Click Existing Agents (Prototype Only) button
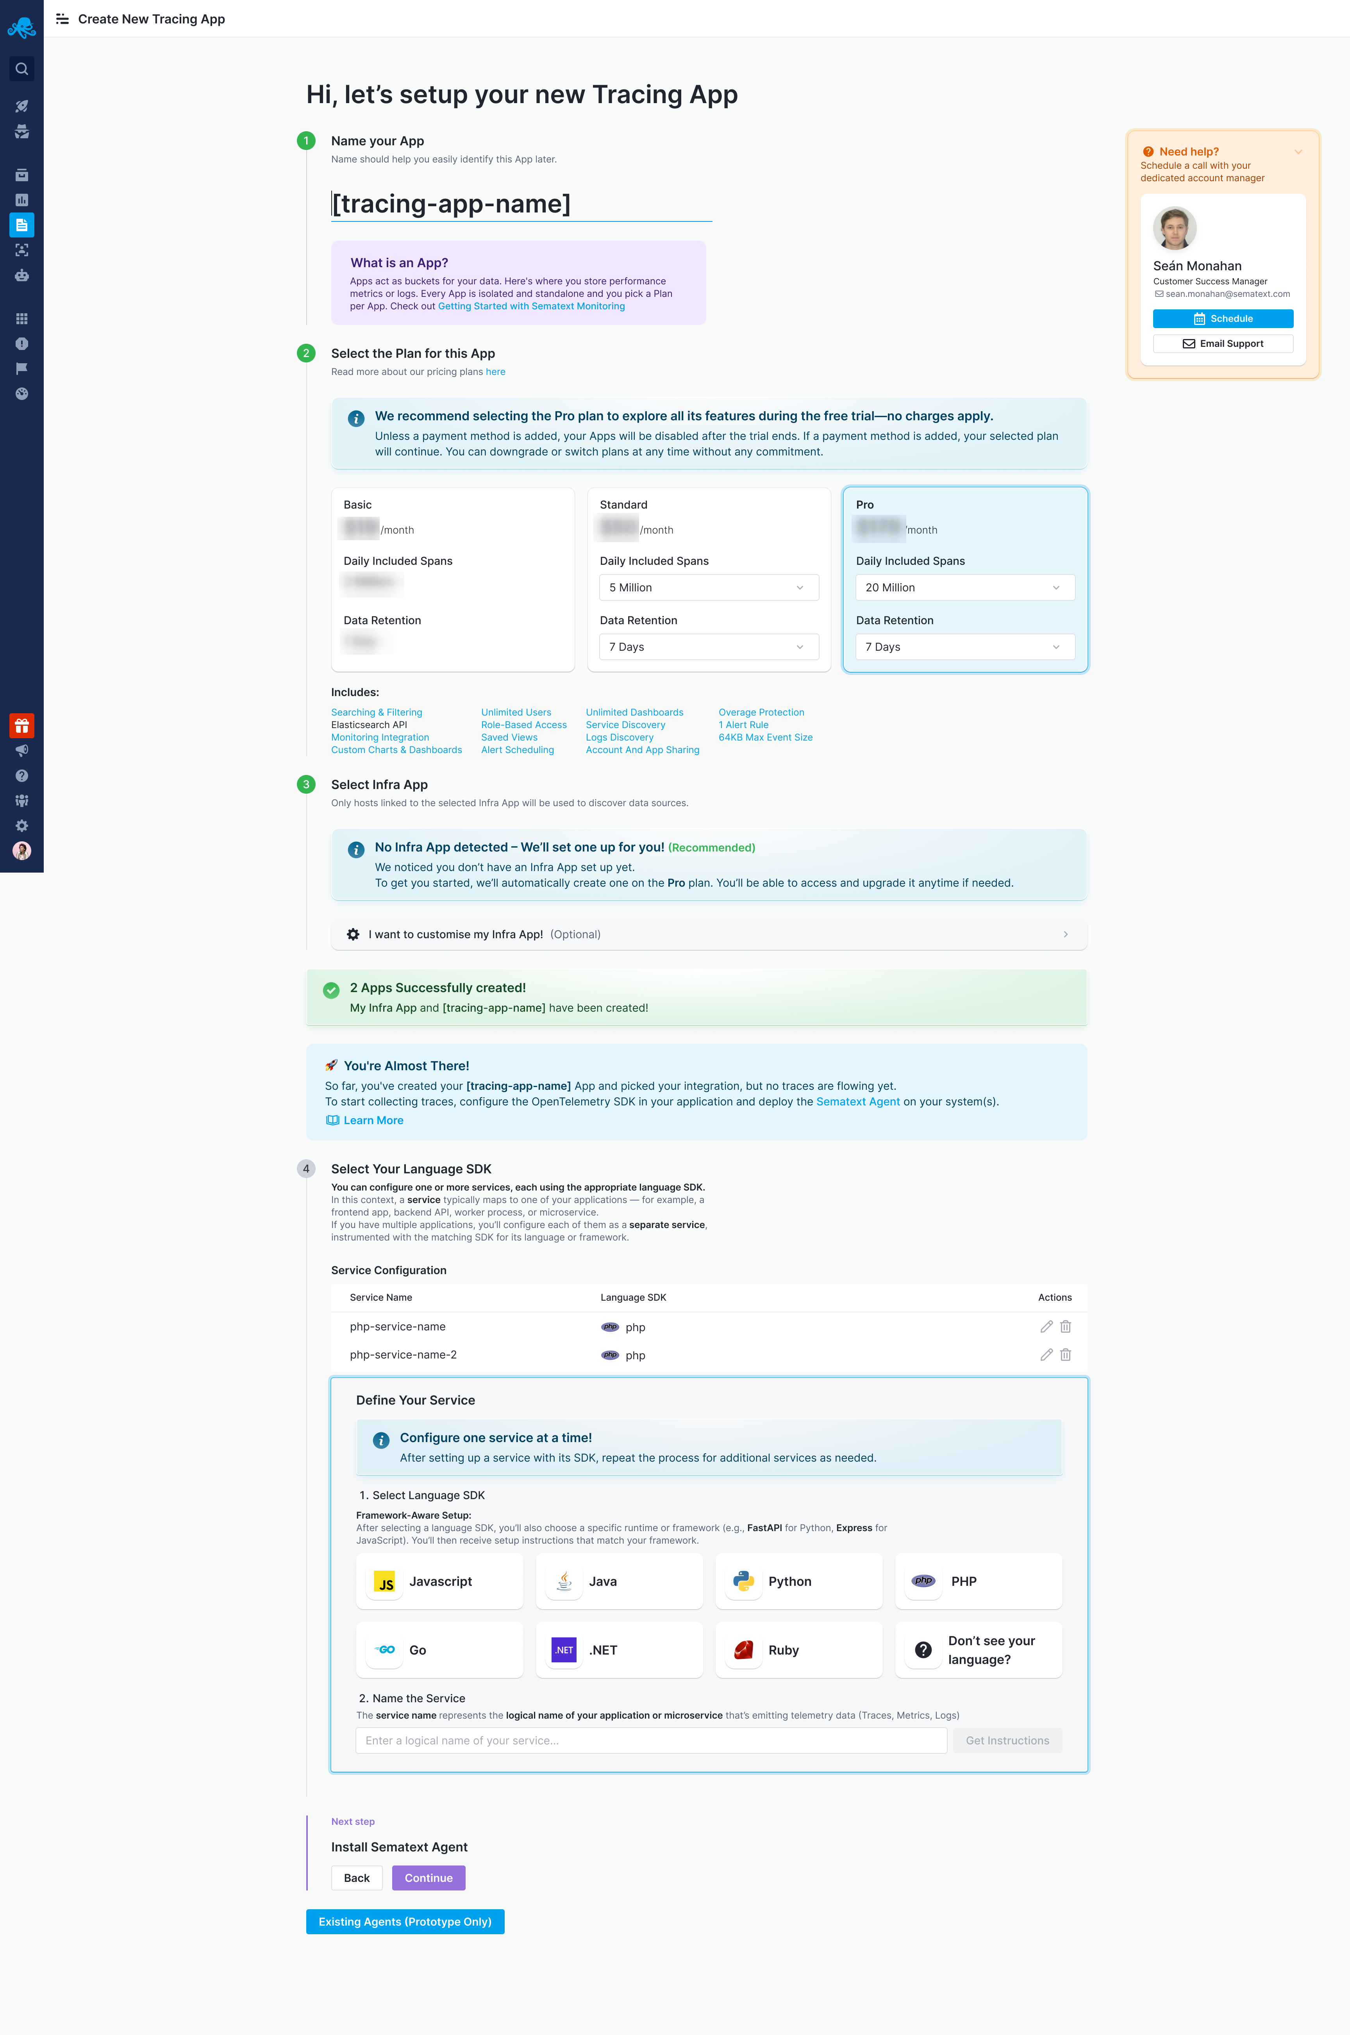The image size is (1350, 2035). click(x=405, y=1921)
